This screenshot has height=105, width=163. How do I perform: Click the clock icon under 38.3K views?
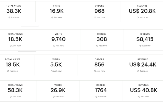pos(9,17)
